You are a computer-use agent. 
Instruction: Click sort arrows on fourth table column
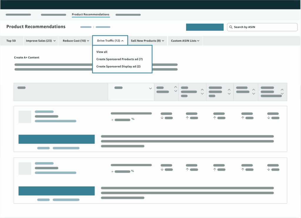point(202,91)
